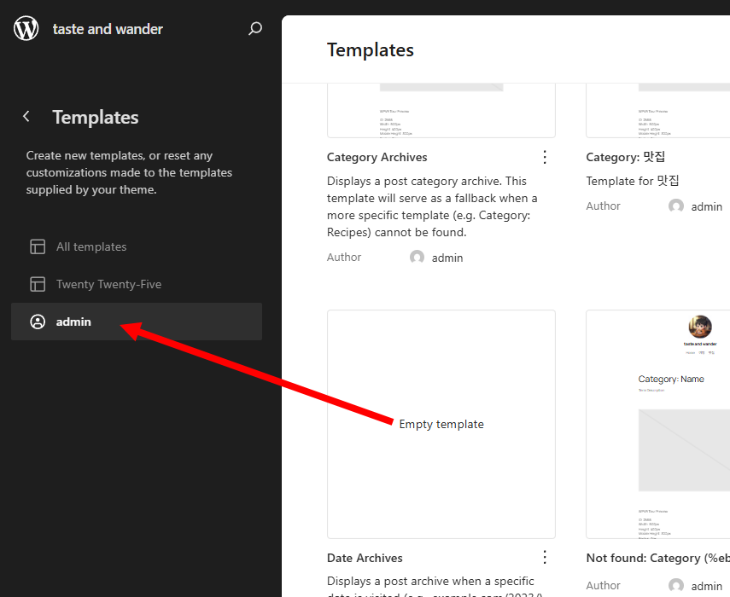Open the taste and wander site title
Image resolution: width=730 pixels, height=597 pixels.
[x=108, y=29]
